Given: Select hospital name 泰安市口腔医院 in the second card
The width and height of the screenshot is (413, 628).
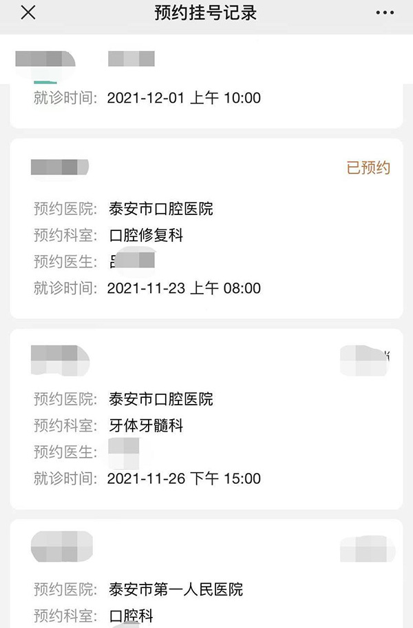Looking at the screenshot, I should point(160,209).
